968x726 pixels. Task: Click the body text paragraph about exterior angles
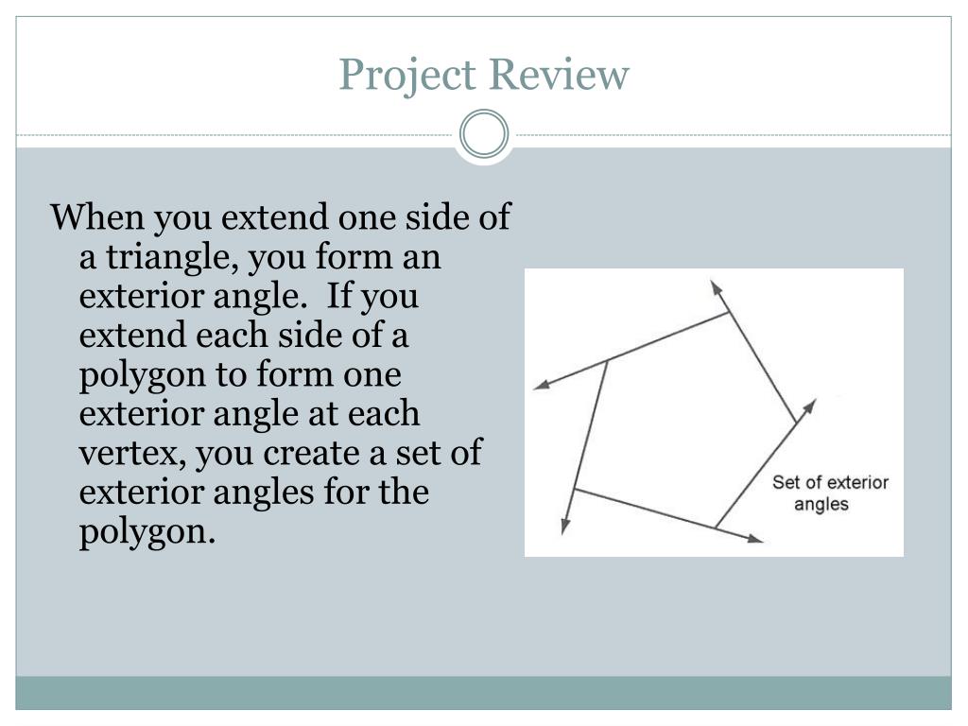(x=281, y=374)
